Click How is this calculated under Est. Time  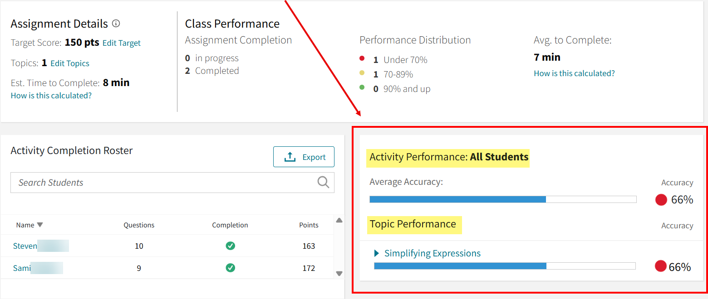[51, 95]
